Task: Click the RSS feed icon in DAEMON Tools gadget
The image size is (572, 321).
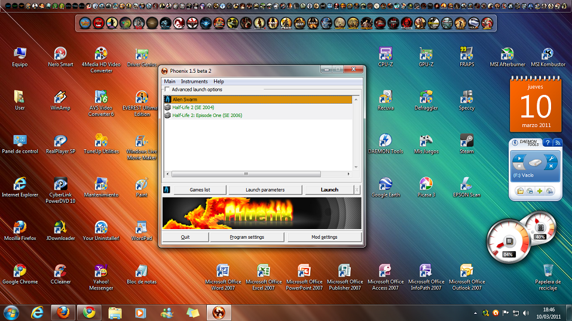Action: tap(558, 143)
